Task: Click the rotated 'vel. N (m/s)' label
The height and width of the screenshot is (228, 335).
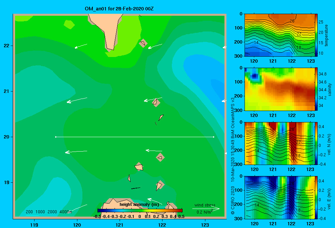Action: [329, 145]
